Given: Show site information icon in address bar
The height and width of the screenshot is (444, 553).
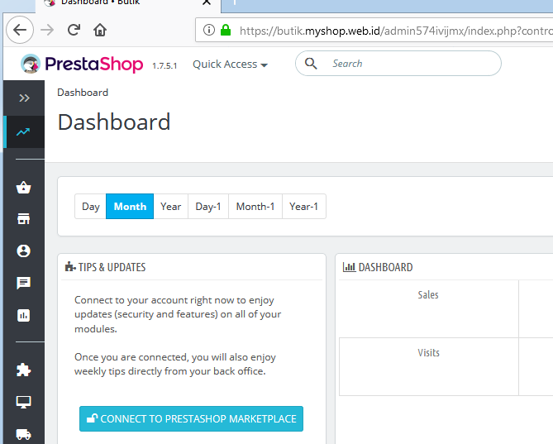Looking at the screenshot, I should pyautogui.click(x=209, y=30).
